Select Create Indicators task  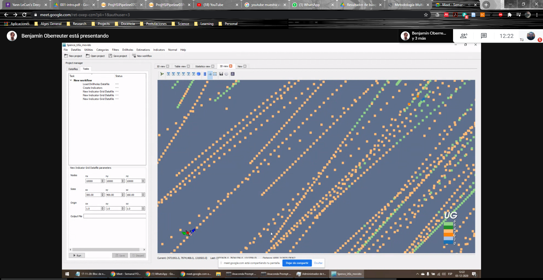(92, 88)
